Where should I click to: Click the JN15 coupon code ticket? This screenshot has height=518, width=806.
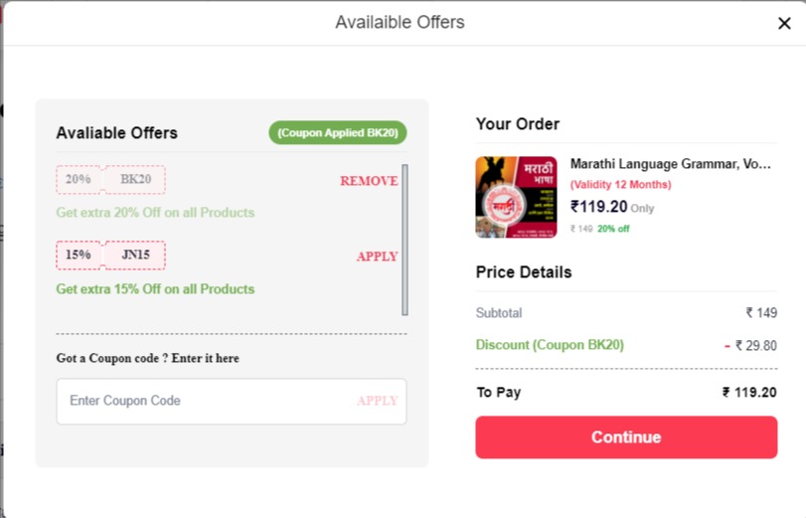[135, 256]
